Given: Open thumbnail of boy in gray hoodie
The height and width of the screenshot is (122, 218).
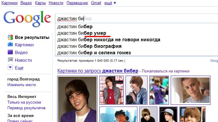Looking at the screenshot, I should click(137, 90).
